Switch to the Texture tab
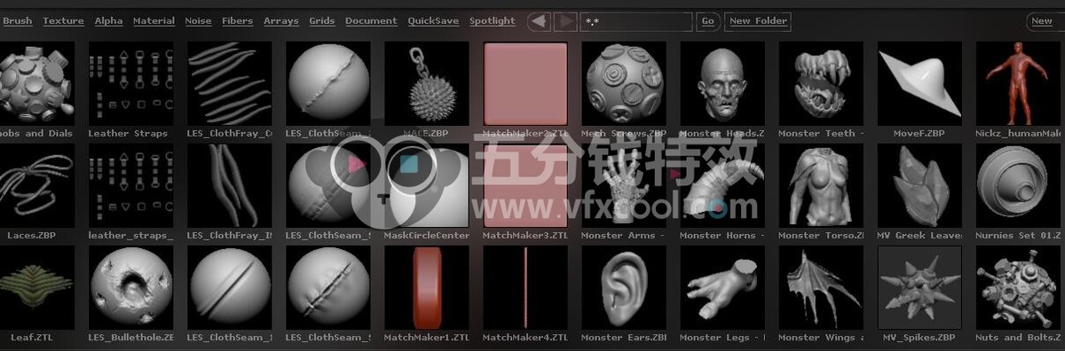This screenshot has width=1065, height=351. click(63, 20)
